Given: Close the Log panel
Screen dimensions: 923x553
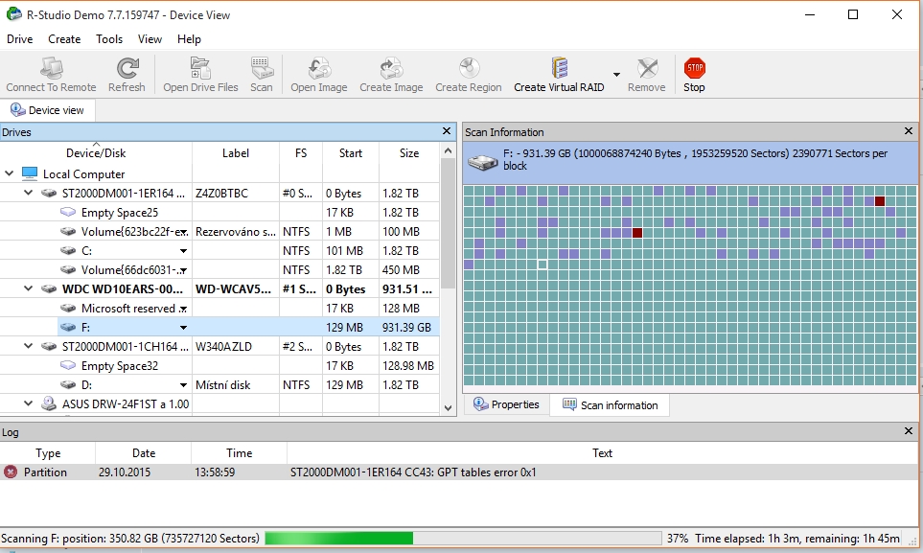Looking at the screenshot, I should tap(909, 431).
